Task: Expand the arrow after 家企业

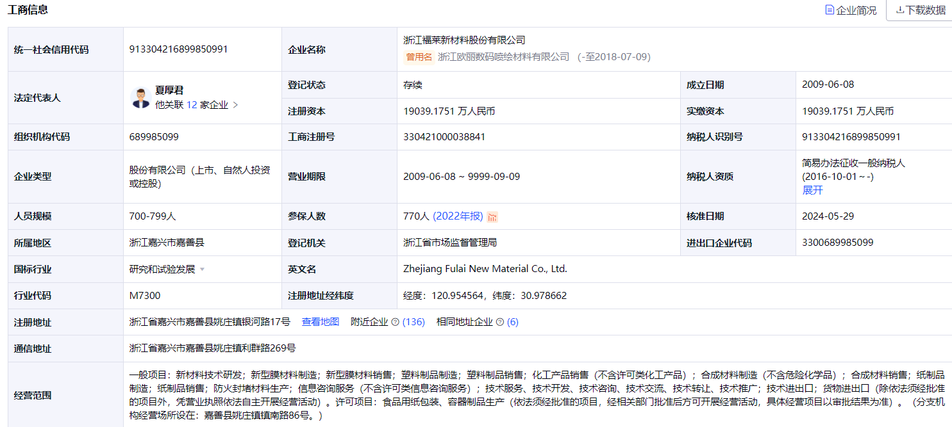Action: pos(235,105)
